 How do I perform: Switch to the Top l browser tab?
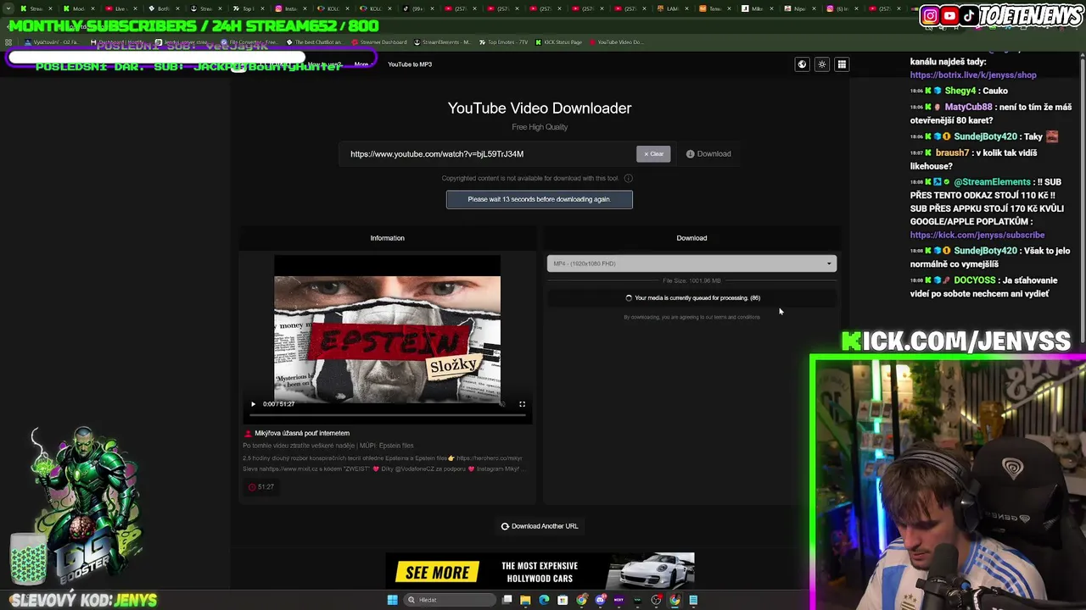coord(247,8)
